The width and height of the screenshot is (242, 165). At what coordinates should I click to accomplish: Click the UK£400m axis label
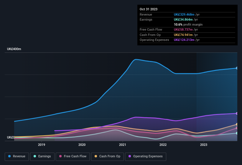[14, 49]
